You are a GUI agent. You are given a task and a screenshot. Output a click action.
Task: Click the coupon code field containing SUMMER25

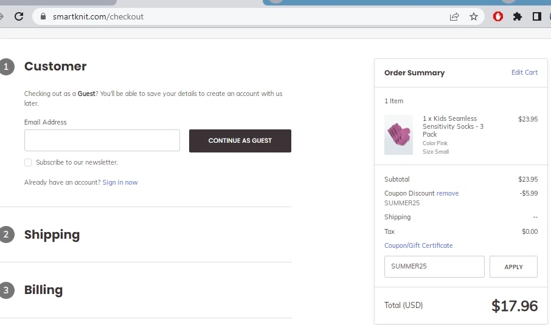(434, 267)
